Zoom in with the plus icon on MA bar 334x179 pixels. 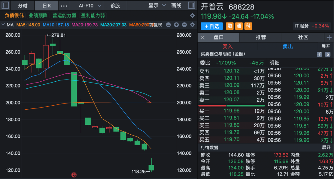pos(176,25)
